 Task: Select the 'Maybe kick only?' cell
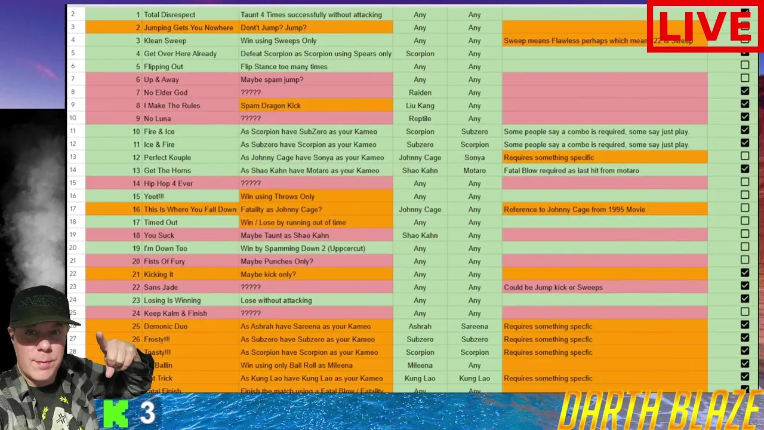point(316,274)
